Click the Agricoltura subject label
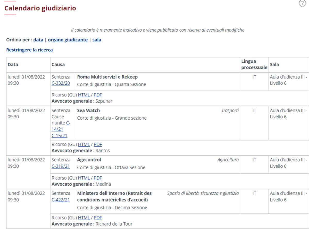 pyautogui.click(x=228, y=160)
